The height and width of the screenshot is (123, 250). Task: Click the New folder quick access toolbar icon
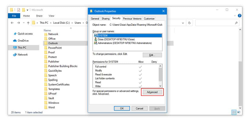click(x=23, y=10)
